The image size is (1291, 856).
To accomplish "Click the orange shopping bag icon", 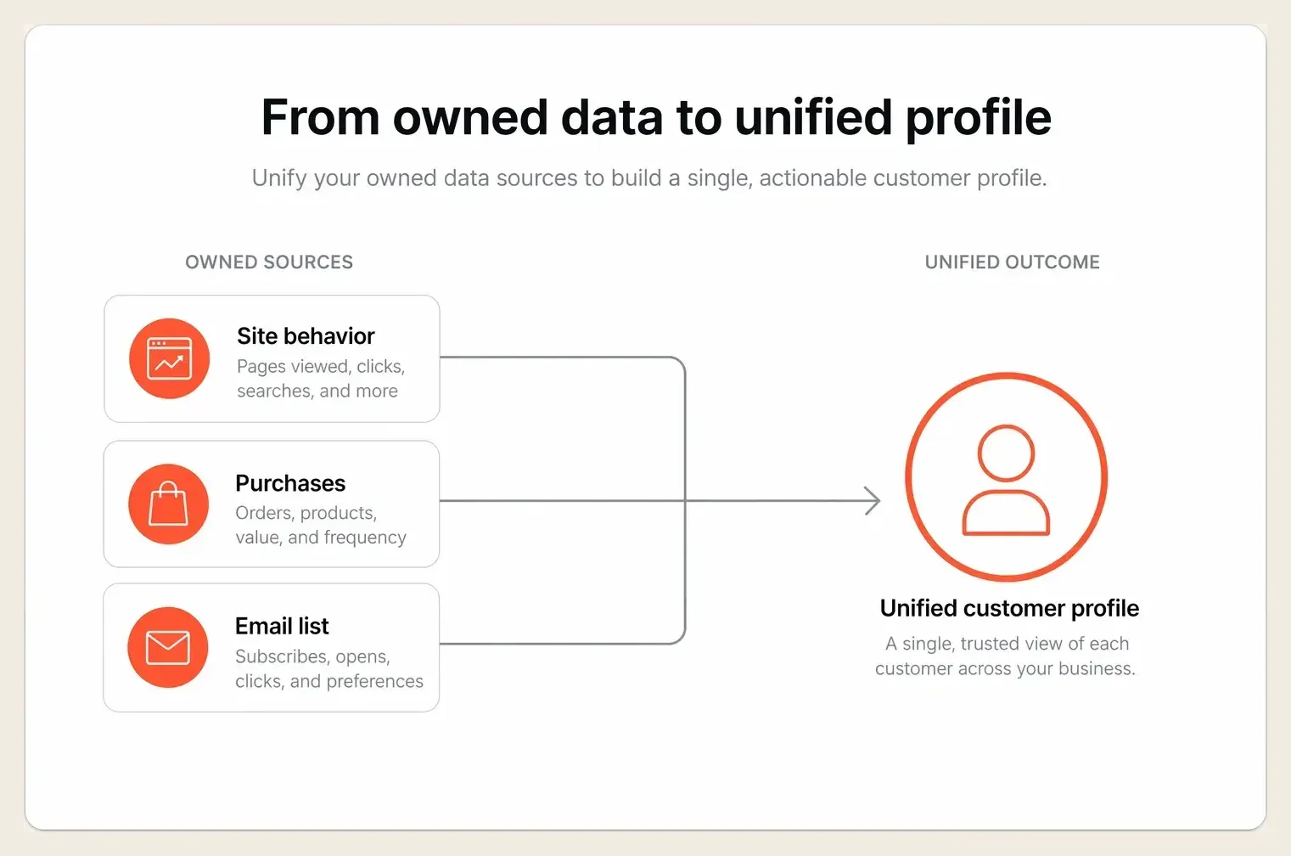I will point(168,504).
